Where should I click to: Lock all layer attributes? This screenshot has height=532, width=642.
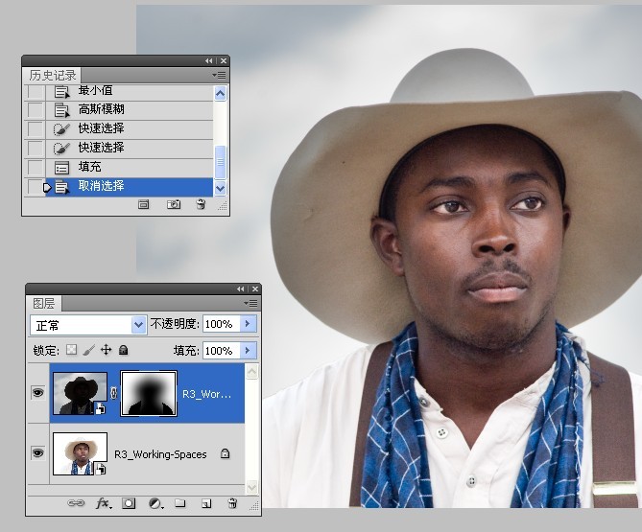click(x=123, y=350)
